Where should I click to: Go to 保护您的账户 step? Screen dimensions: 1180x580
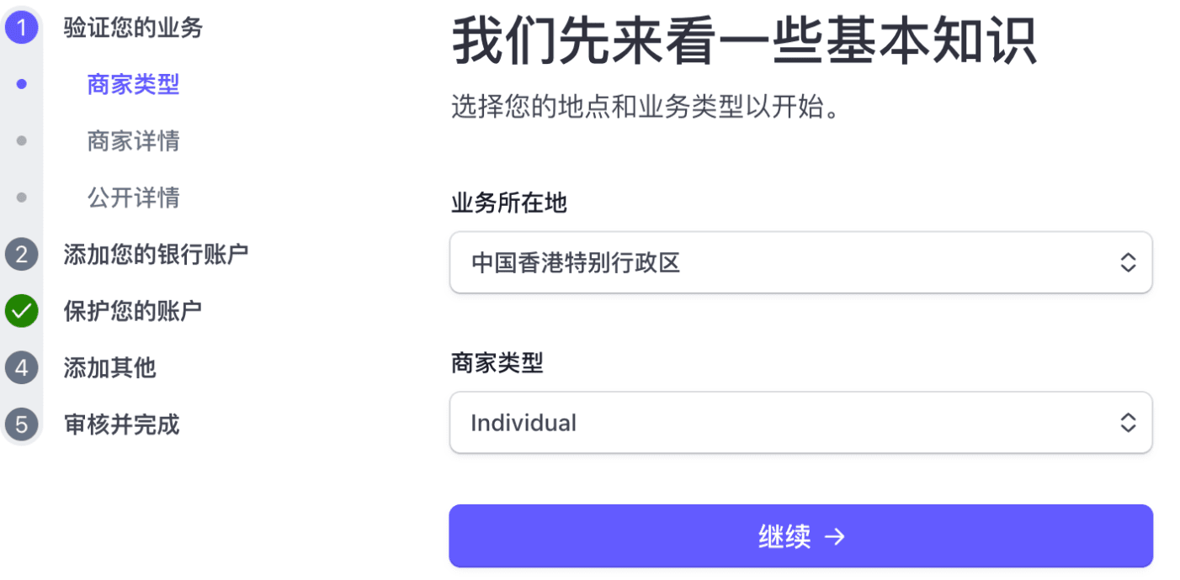click(132, 311)
